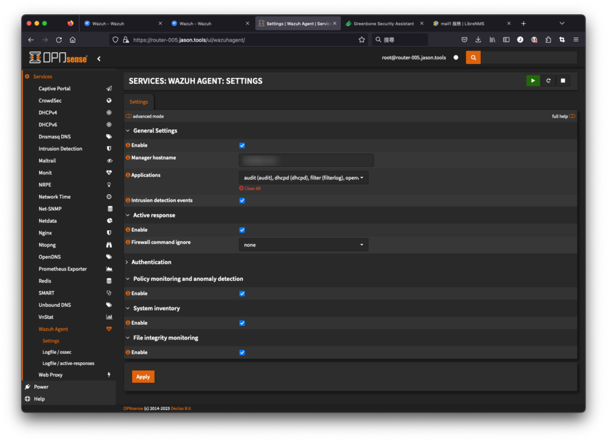Show info for Applications field

[x=128, y=175]
